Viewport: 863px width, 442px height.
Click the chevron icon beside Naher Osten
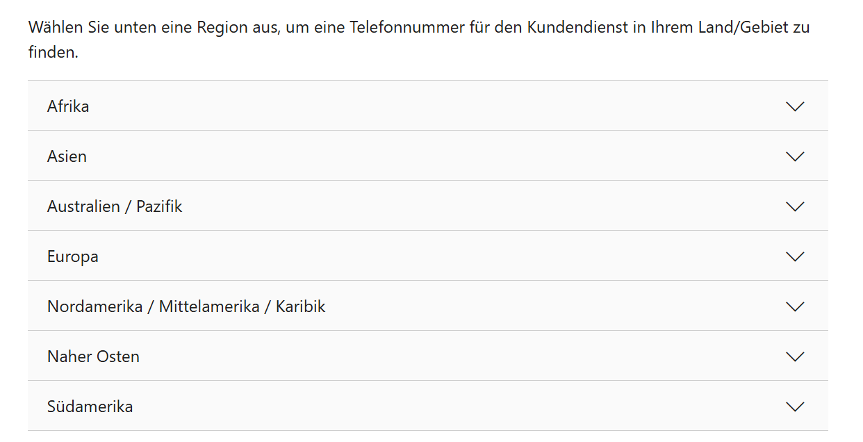point(794,356)
